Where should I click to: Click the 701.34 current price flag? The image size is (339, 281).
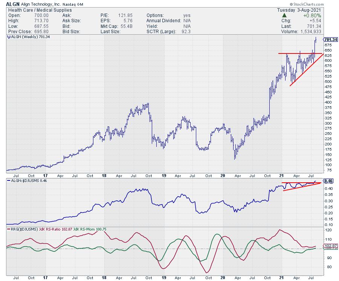pos(330,40)
